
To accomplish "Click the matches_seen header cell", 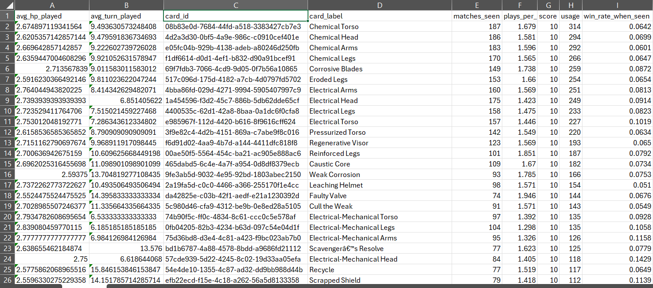I will (x=477, y=16).
